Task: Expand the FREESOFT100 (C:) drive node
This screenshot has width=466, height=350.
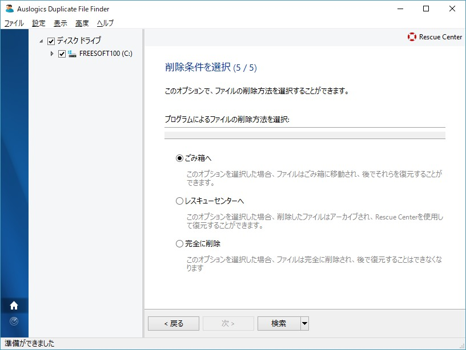Action: coord(52,54)
